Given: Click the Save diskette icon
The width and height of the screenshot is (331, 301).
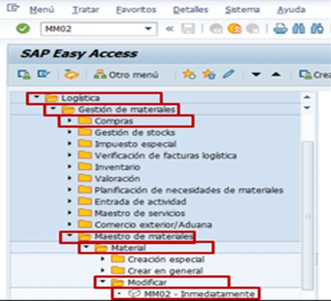Looking at the screenshot, I should [x=188, y=28].
